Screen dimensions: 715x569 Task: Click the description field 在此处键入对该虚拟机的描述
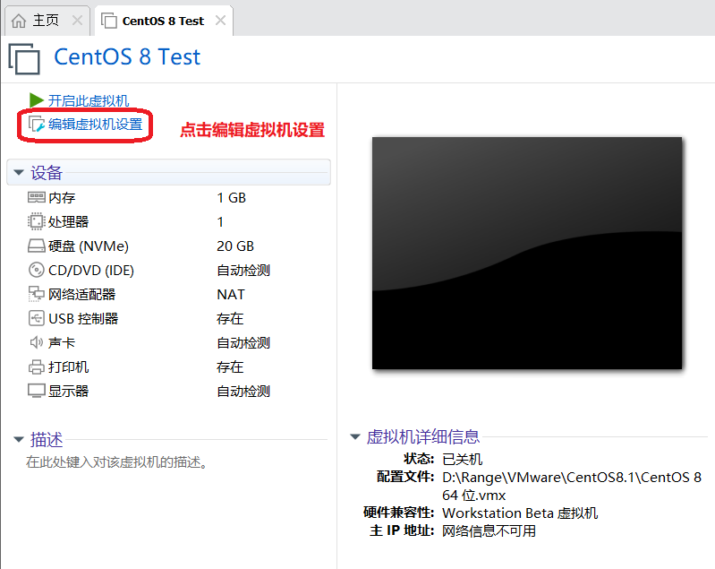(x=116, y=462)
